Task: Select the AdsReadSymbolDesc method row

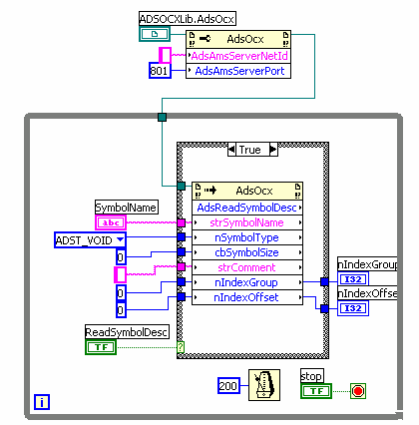Action: pos(247,208)
